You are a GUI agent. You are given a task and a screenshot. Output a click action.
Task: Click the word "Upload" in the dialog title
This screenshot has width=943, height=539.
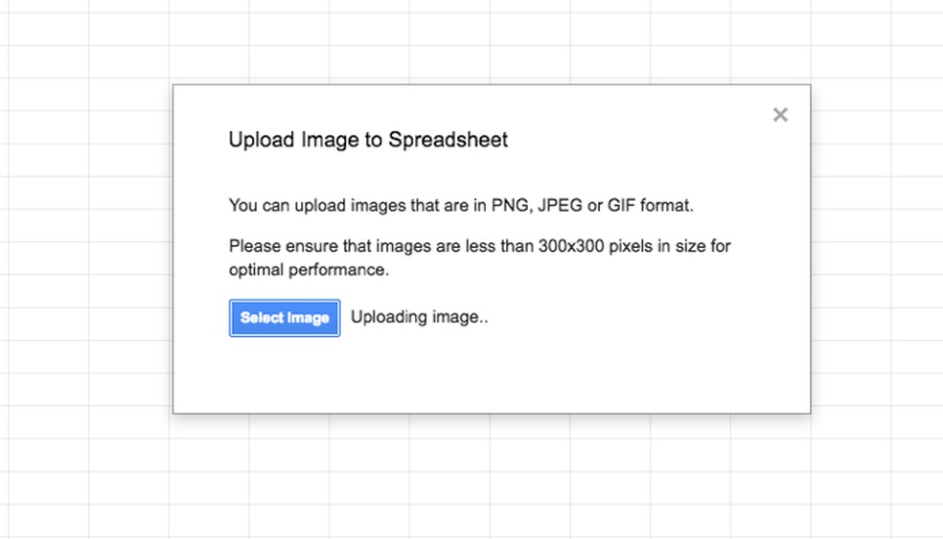[x=262, y=140]
